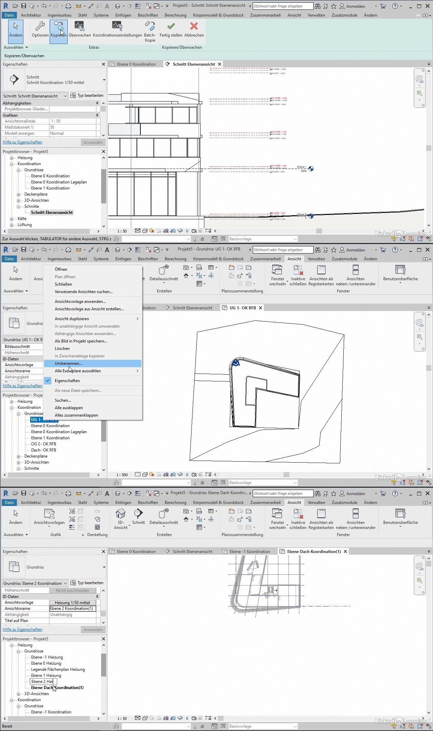The height and width of the screenshot is (731, 433).
Task: Click the Ansichtsvorlagen ribbon icon
Action: pos(49,514)
